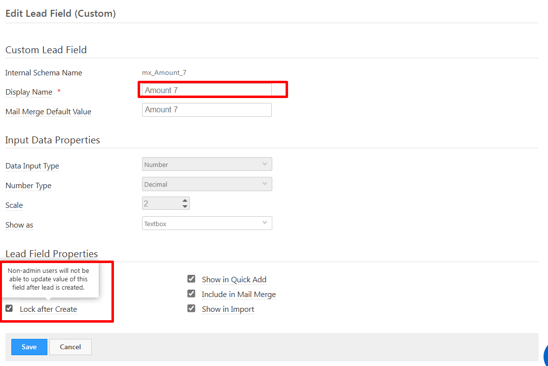Toggle the Show in Quick Add checkbox
Viewport: 548px width, 366px height.
191,279
